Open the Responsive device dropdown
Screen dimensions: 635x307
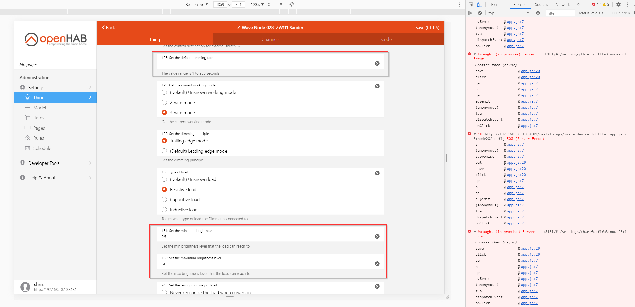[196, 4]
